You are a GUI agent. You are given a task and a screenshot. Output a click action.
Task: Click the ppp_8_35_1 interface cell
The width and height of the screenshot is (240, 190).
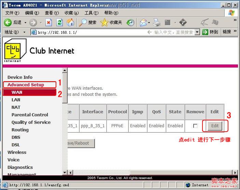point(93,126)
